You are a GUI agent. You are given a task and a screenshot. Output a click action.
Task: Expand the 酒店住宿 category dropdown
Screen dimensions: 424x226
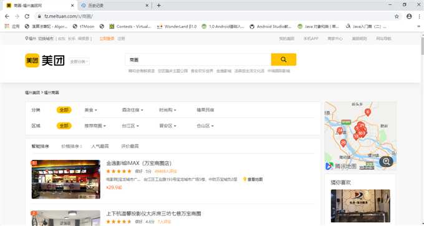pos(132,110)
